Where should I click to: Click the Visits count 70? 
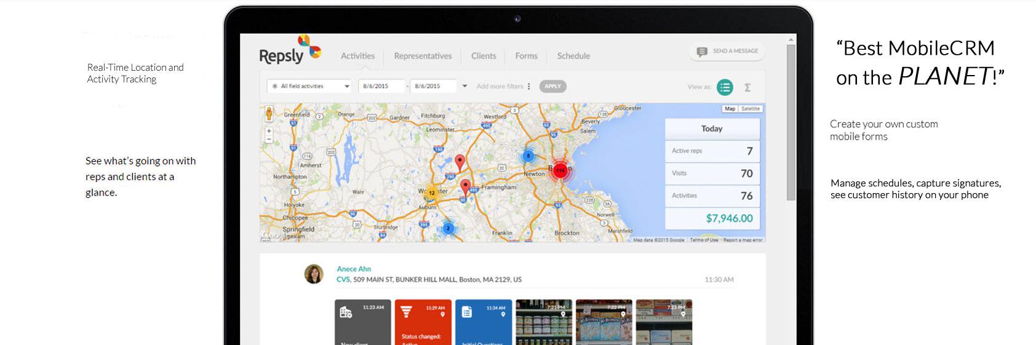747,173
